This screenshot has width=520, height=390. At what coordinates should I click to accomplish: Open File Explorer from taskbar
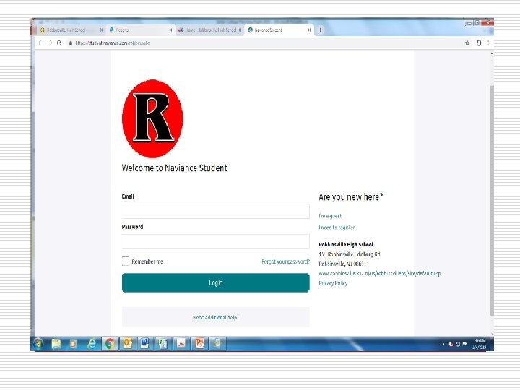pos(56,344)
